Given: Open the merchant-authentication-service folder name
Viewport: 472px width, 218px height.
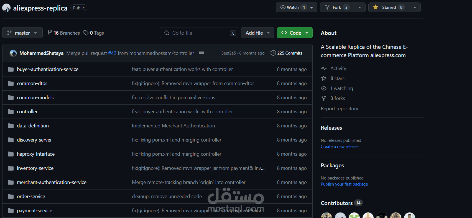Looking at the screenshot, I should 52,182.
